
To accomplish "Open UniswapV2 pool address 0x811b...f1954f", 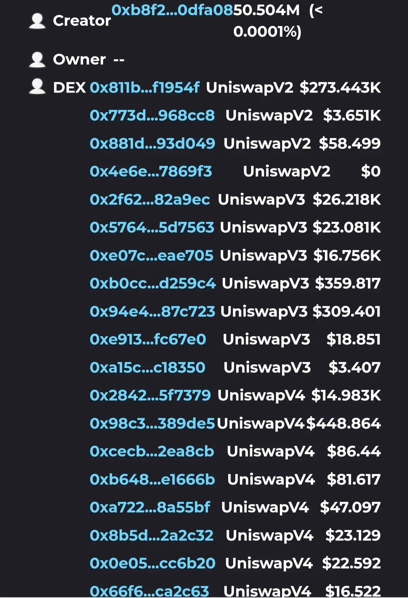I will tap(145, 88).
